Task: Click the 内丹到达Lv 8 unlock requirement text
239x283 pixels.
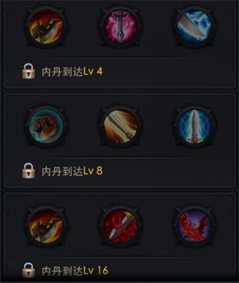Action: coord(72,171)
